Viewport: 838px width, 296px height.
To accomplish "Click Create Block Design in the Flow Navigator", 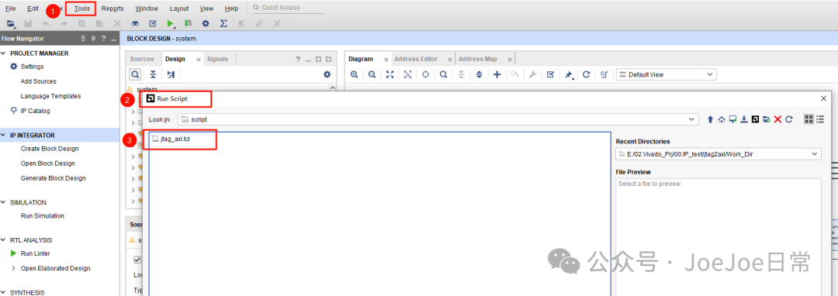I will [x=50, y=149].
